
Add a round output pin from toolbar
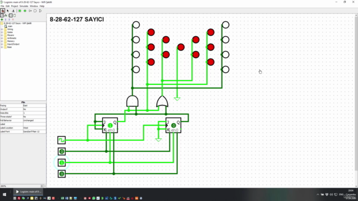[x=25, y=11]
